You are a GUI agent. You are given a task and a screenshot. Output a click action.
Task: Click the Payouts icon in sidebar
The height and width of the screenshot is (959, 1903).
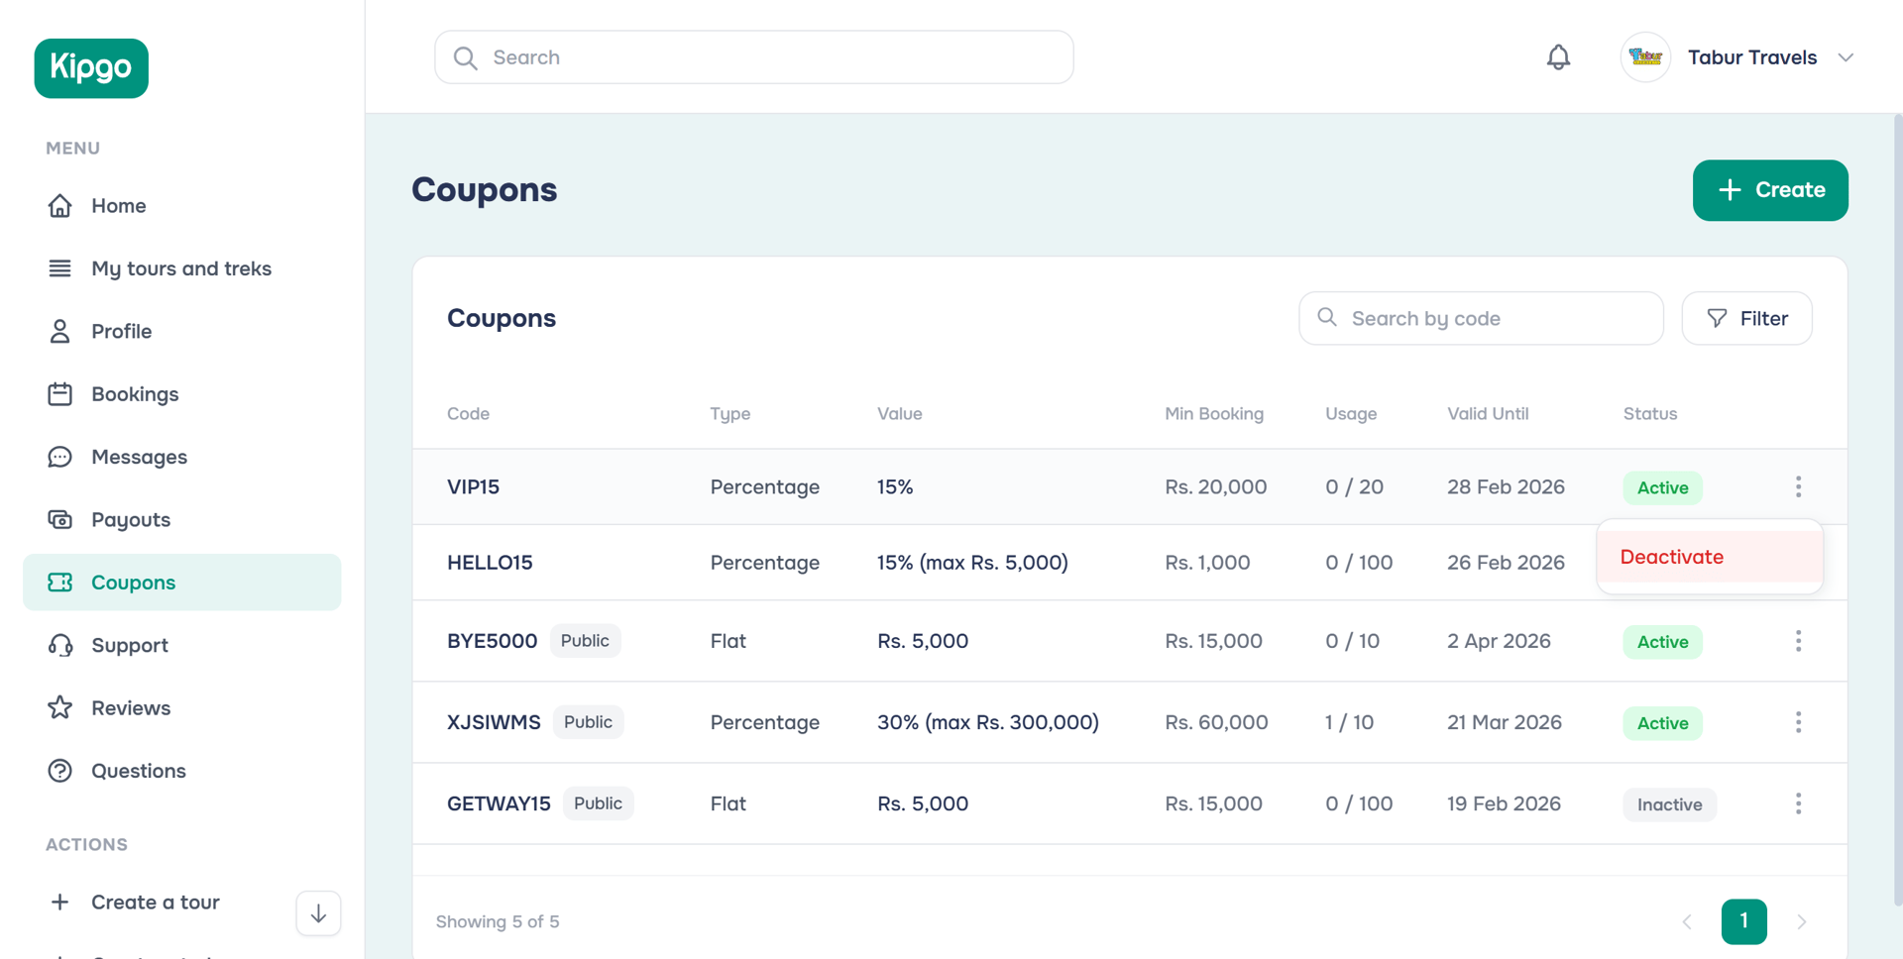coord(60,519)
